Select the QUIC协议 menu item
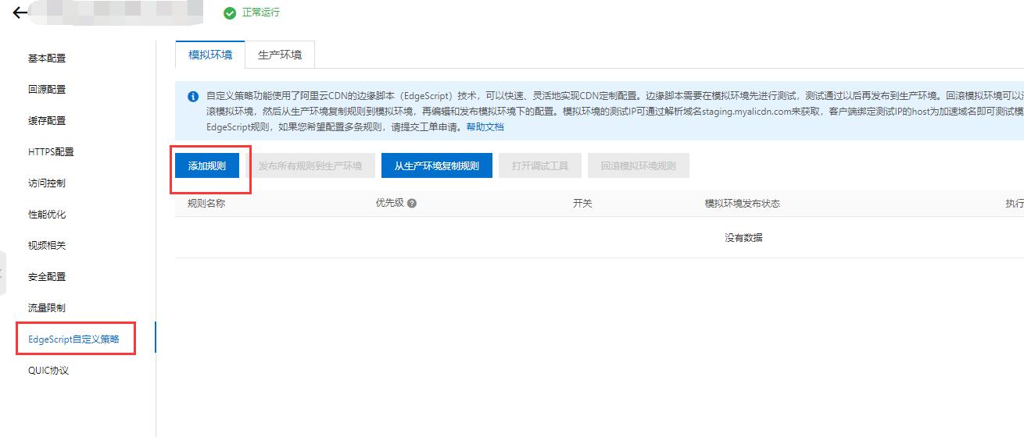 point(48,371)
